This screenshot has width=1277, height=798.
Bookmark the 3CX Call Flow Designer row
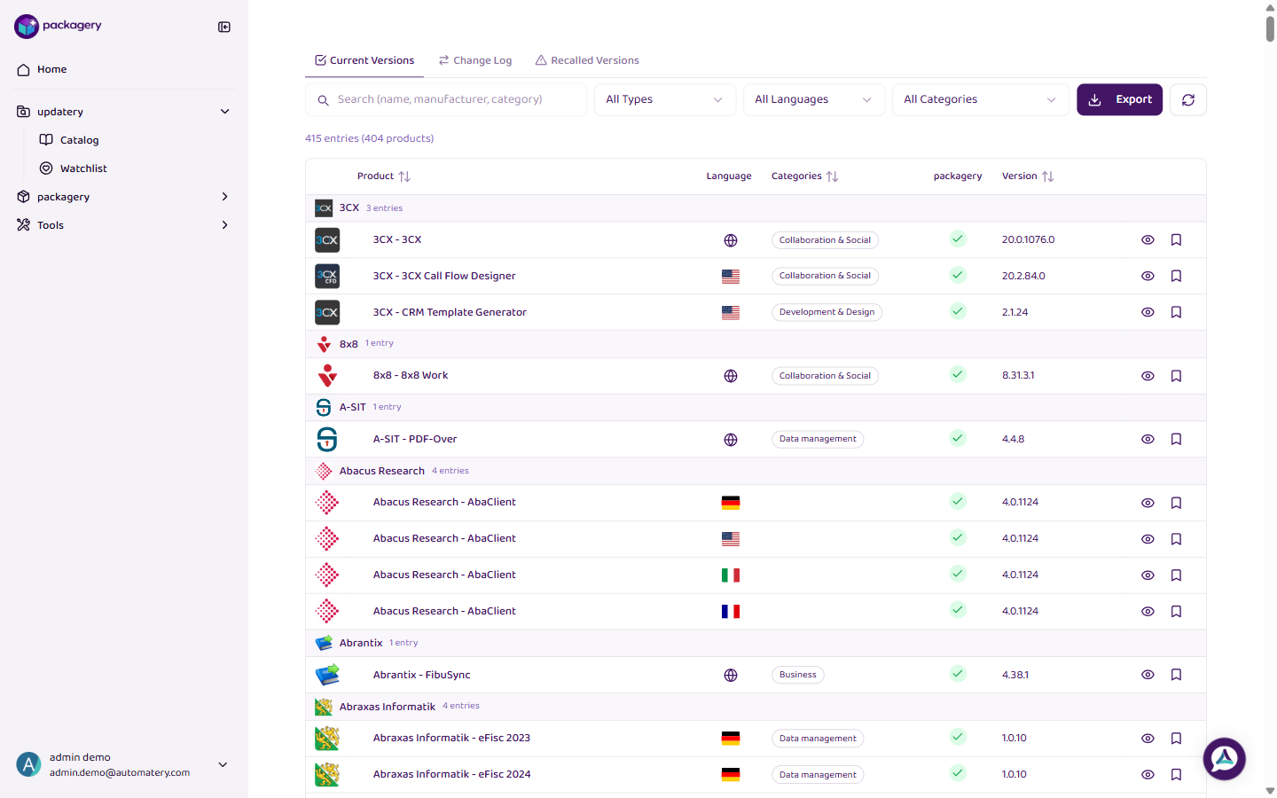tap(1176, 276)
